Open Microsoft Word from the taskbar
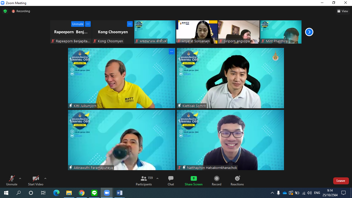Screen dimensions: 352x198 point(119,193)
